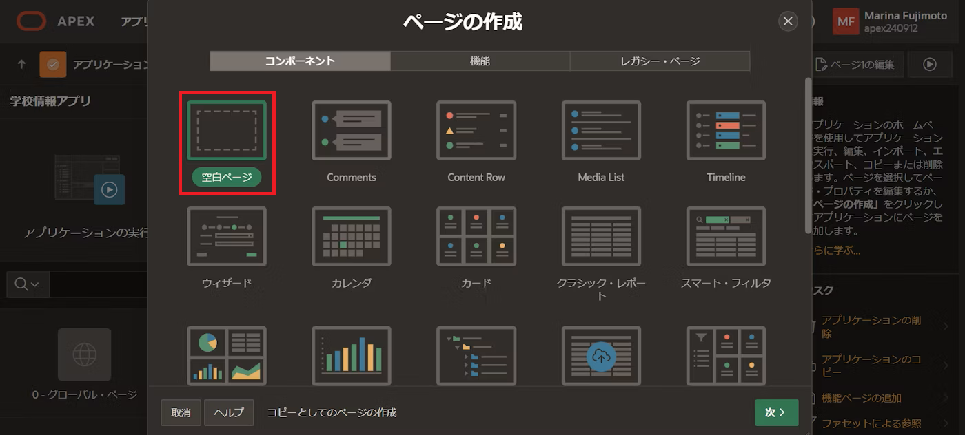Choose the Content Row component icon
965x435 pixels.
476,130
